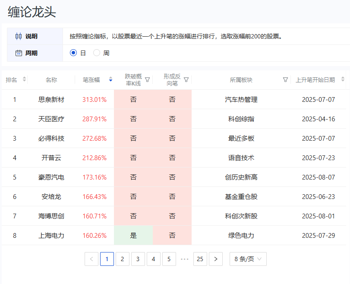Click the next page arrow
The width and height of the screenshot is (350, 284).
point(215,259)
